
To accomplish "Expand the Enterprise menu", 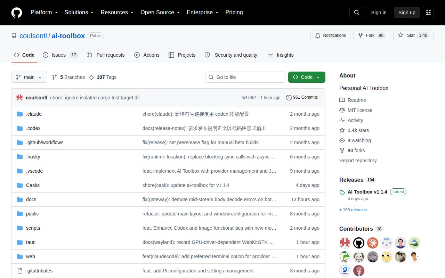I will (202, 13).
